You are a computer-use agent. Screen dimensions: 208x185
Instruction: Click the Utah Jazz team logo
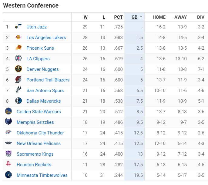click(x=18, y=27)
